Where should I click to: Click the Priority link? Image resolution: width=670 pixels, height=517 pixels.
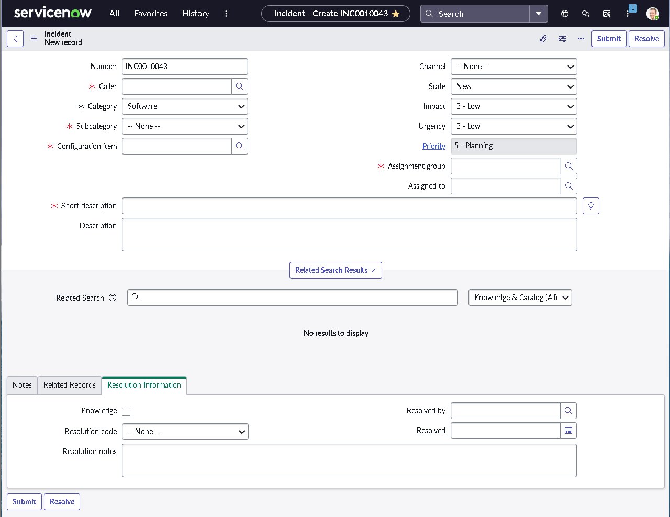pyautogui.click(x=433, y=146)
